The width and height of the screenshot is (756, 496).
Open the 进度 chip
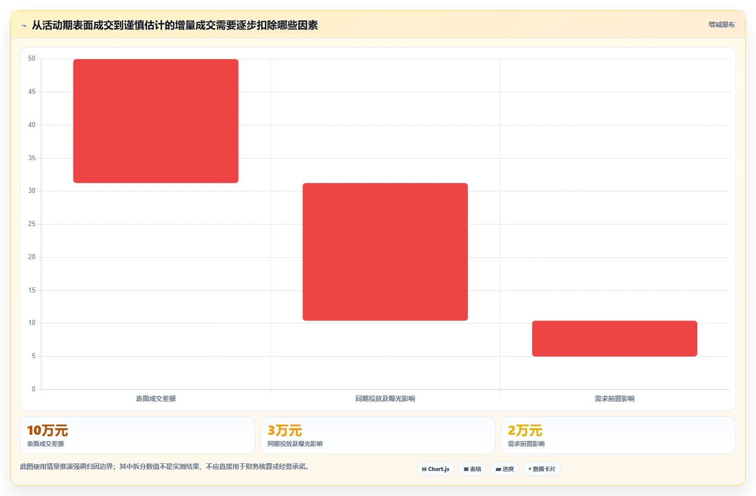click(505, 469)
